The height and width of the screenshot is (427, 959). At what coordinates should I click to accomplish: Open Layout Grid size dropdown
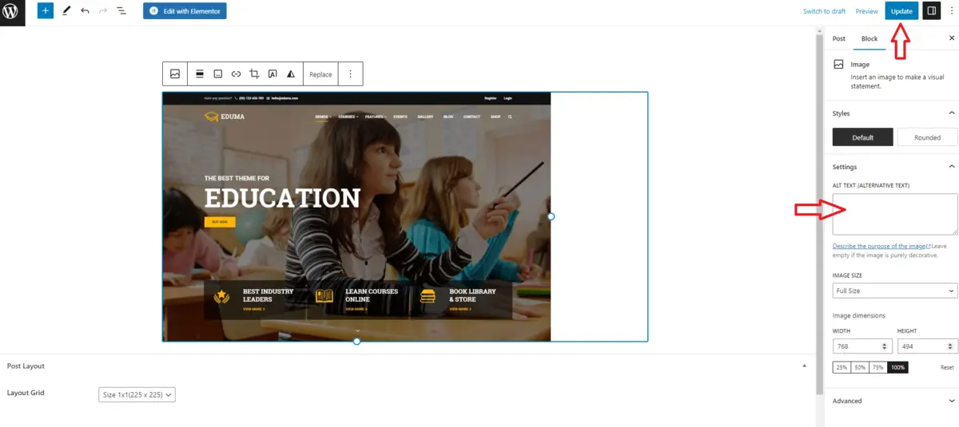pos(137,394)
